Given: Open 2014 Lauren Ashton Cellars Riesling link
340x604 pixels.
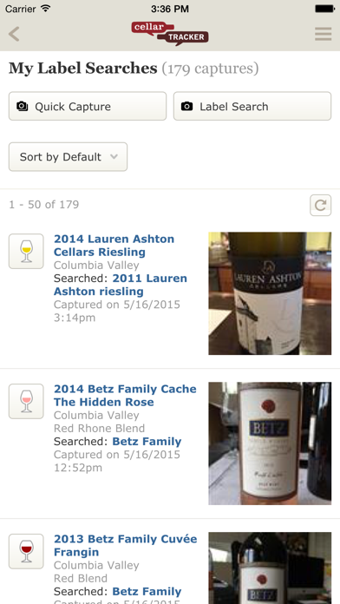Looking at the screenshot, I should (x=114, y=246).
